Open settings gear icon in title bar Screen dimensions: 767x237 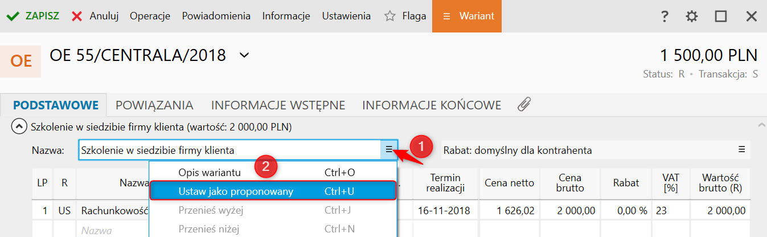692,17
